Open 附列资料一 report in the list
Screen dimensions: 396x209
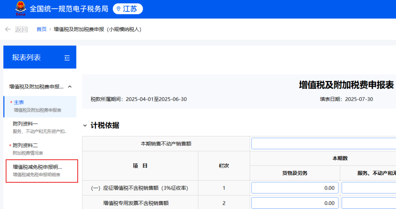(x=40, y=128)
